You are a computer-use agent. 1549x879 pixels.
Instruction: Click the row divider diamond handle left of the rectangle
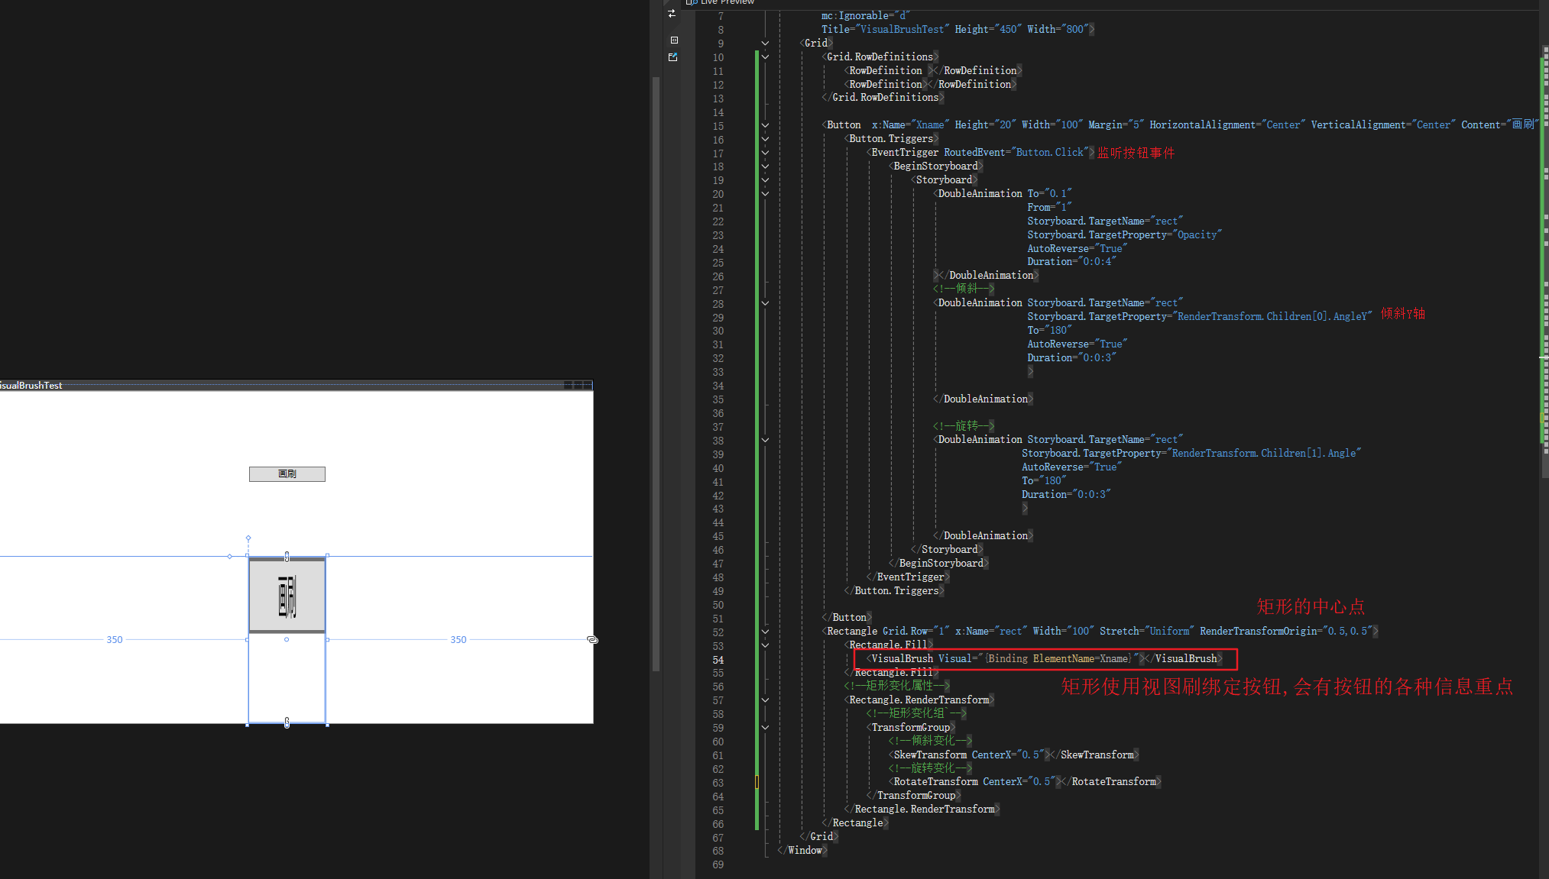coord(229,556)
